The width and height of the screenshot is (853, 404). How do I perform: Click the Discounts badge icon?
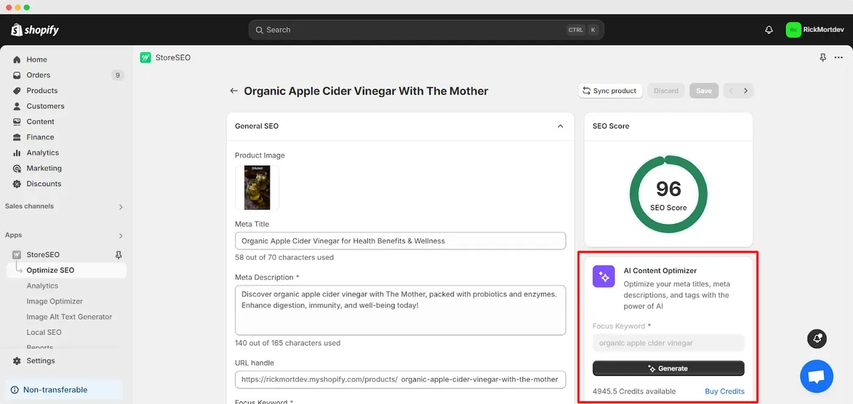17,184
